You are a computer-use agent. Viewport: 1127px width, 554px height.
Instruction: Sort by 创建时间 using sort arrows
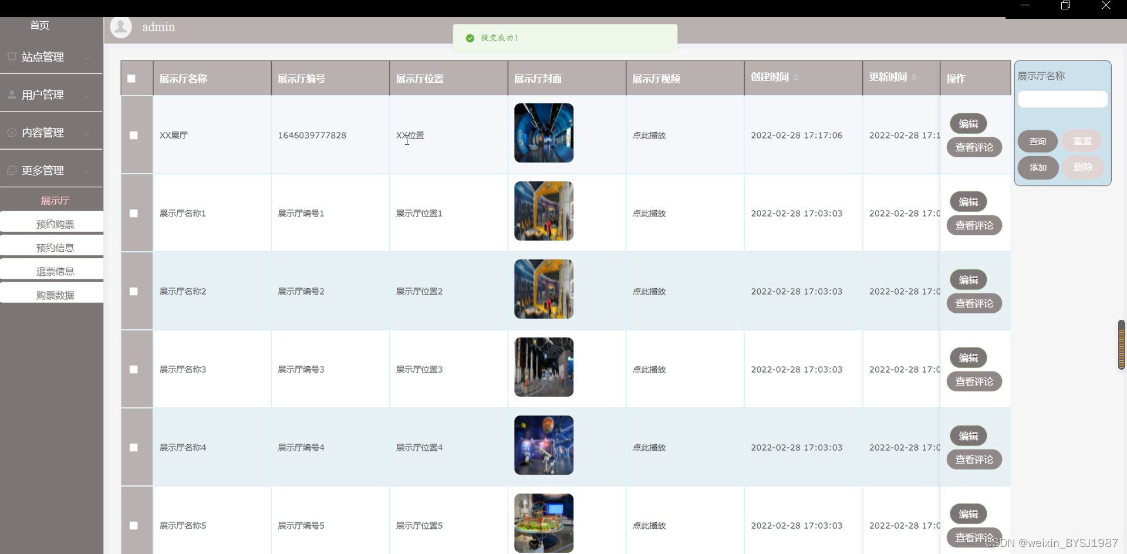click(796, 77)
